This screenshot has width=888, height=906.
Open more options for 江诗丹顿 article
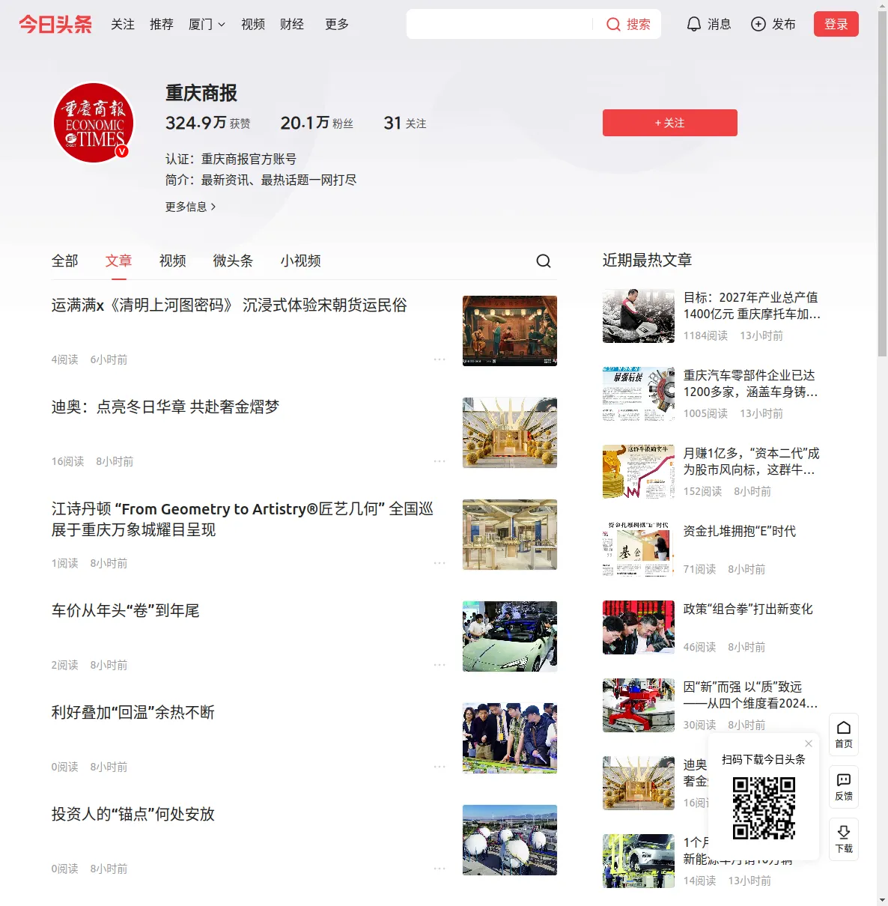click(x=440, y=563)
